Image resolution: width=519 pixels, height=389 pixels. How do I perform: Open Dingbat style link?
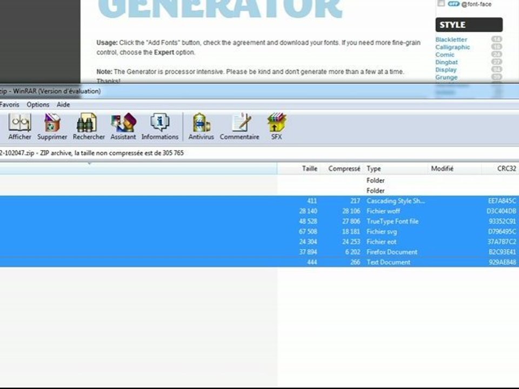point(447,62)
